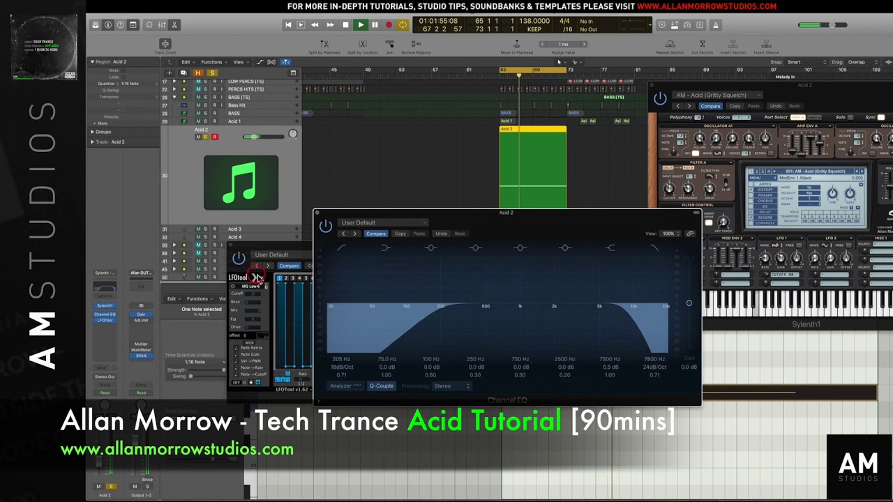Toggle the high cut band in Channel EQ

coord(654,248)
